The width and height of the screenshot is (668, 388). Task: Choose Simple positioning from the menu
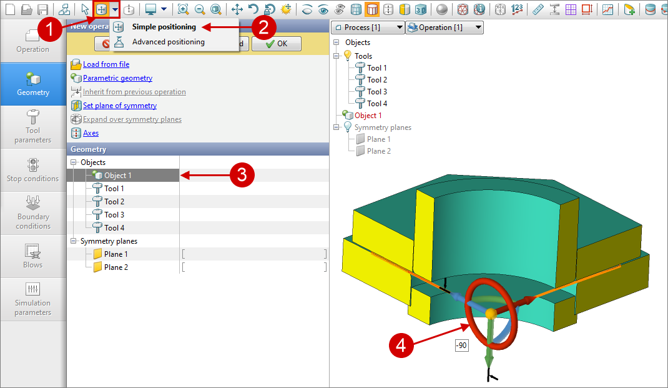164,27
